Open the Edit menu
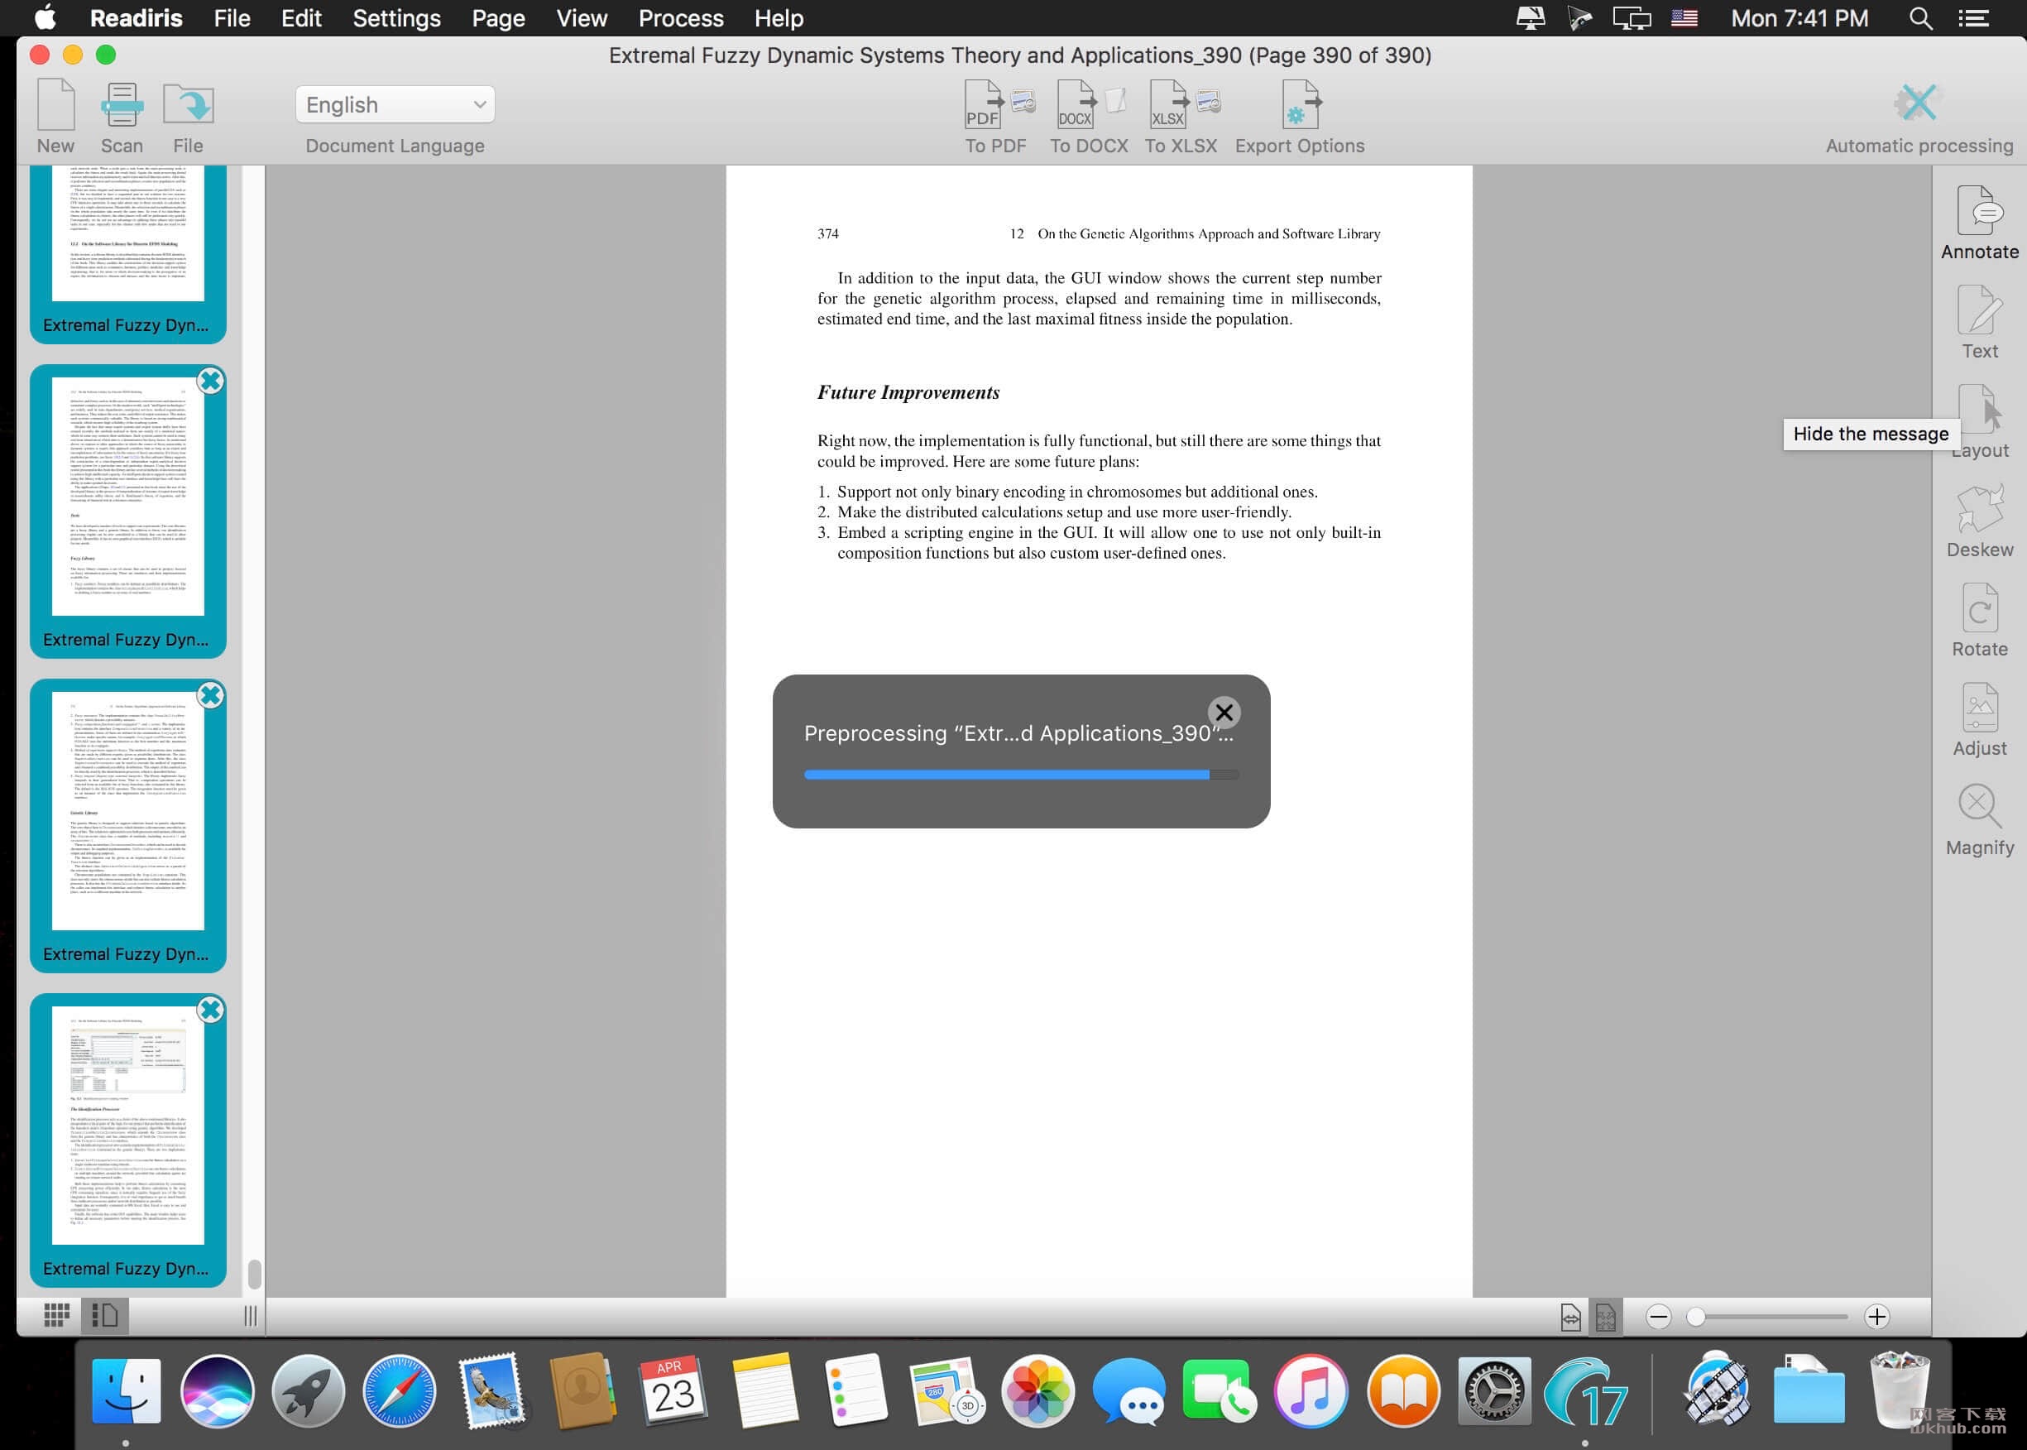Image resolution: width=2027 pixels, height=1450 pixels. 302,18
